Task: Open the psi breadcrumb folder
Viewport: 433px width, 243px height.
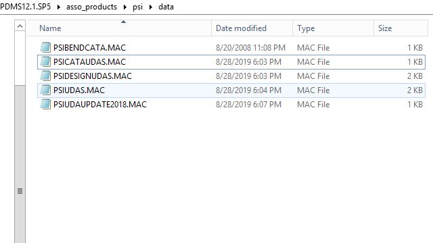Action: [x=138, y=7]
